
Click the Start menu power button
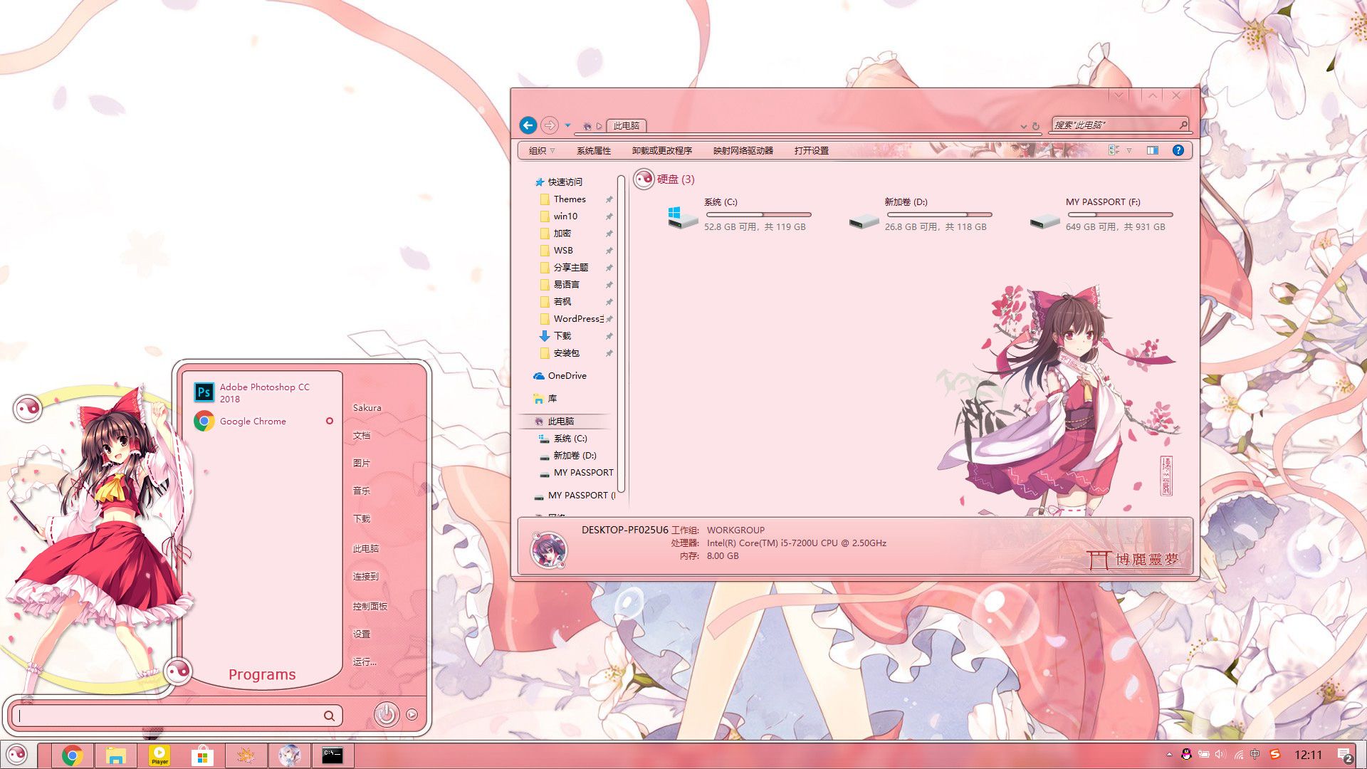point(387,714)
